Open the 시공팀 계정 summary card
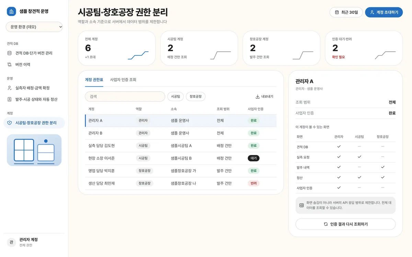The width and height of the screenshot is (412, 257). tap(199, 48)
